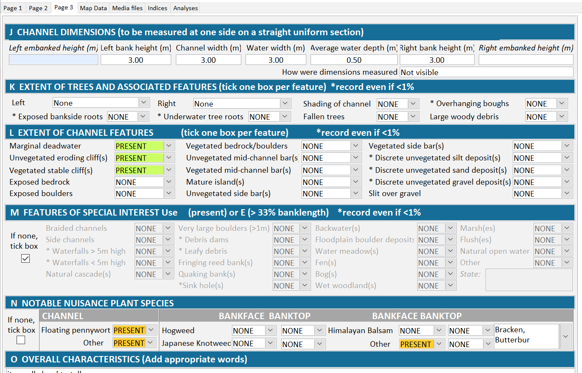Click the Right embanked height field

(x=526, y=60)
